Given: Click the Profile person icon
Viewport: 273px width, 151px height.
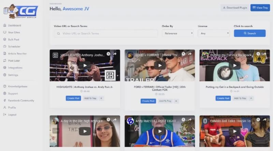Looking at the screenshot, I should click(x=5, y=107).
